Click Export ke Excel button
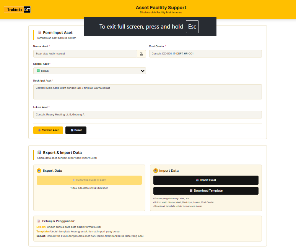296x248 pixels. (89, 180)
